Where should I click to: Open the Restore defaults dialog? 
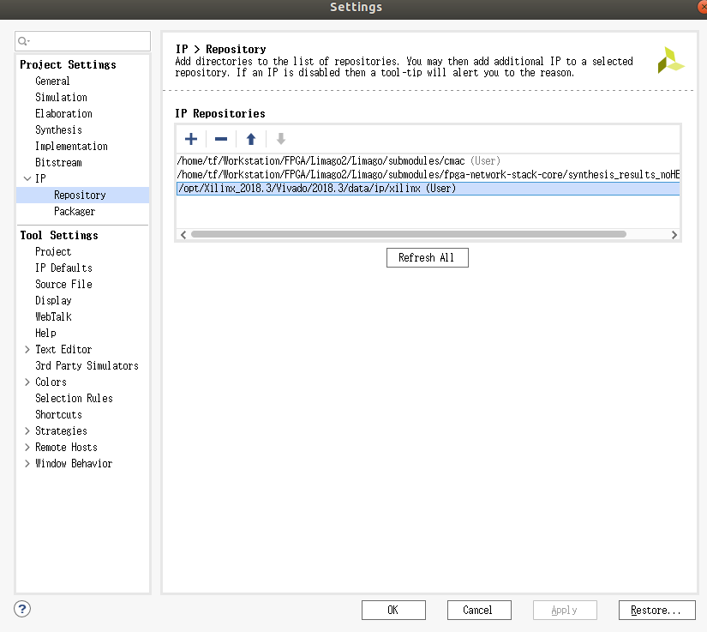656,610
